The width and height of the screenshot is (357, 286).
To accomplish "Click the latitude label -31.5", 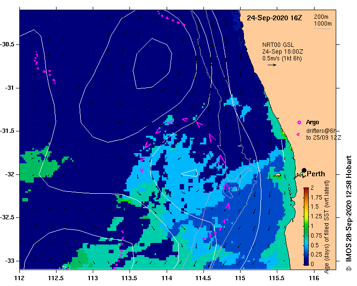I will (7, 131).
